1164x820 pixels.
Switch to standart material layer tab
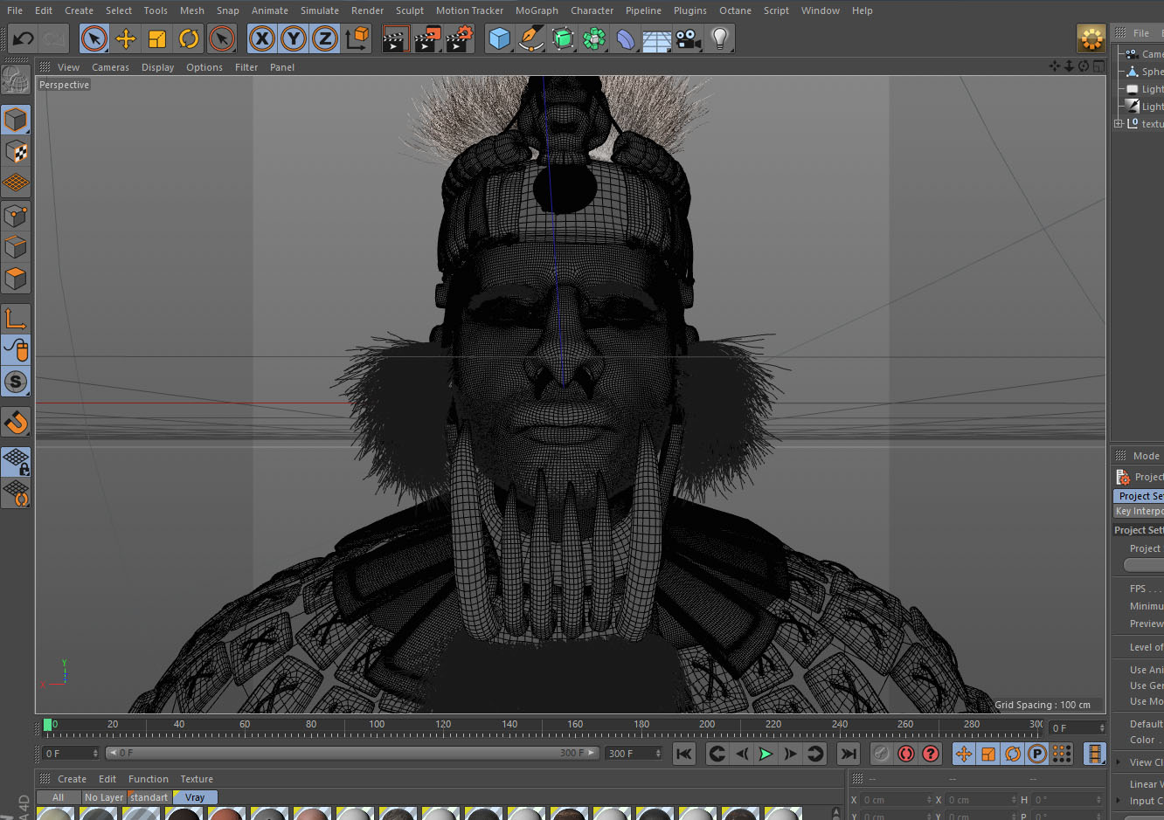(149, 797)
